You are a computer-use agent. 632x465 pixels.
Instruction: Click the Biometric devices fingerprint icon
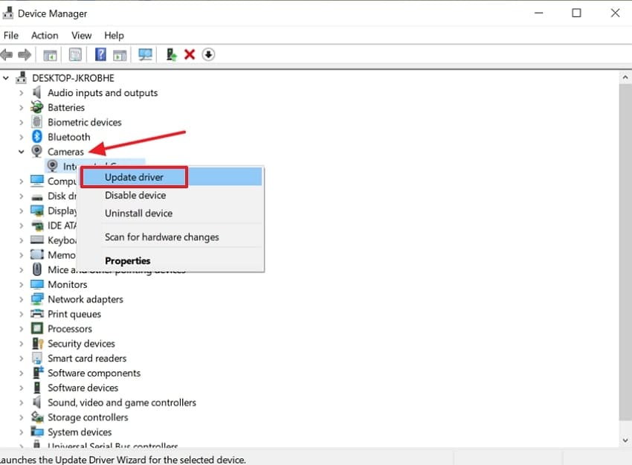click(37, 122)
